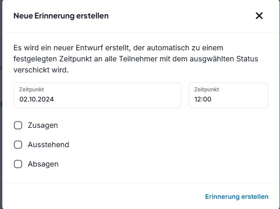Click the Zeitpunkt label above the date
The height and width of the screenshot is (209, 280).
tap(31, 90)
